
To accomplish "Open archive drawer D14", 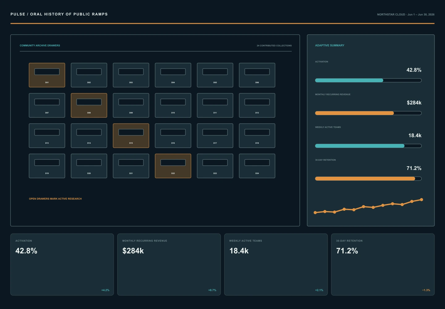I will [89, 136].
